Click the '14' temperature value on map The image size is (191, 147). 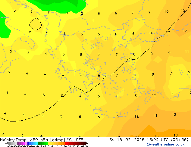point(155,115)
